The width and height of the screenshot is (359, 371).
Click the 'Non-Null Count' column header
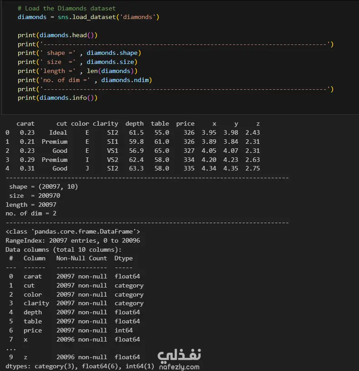[x=82, y=258]
